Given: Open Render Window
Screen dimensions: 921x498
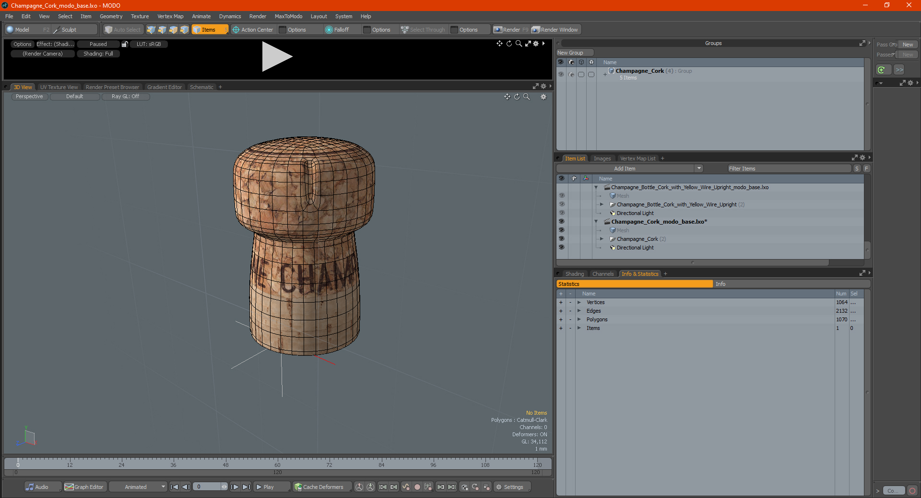Looking at the screenshot, I should (555, 30).
